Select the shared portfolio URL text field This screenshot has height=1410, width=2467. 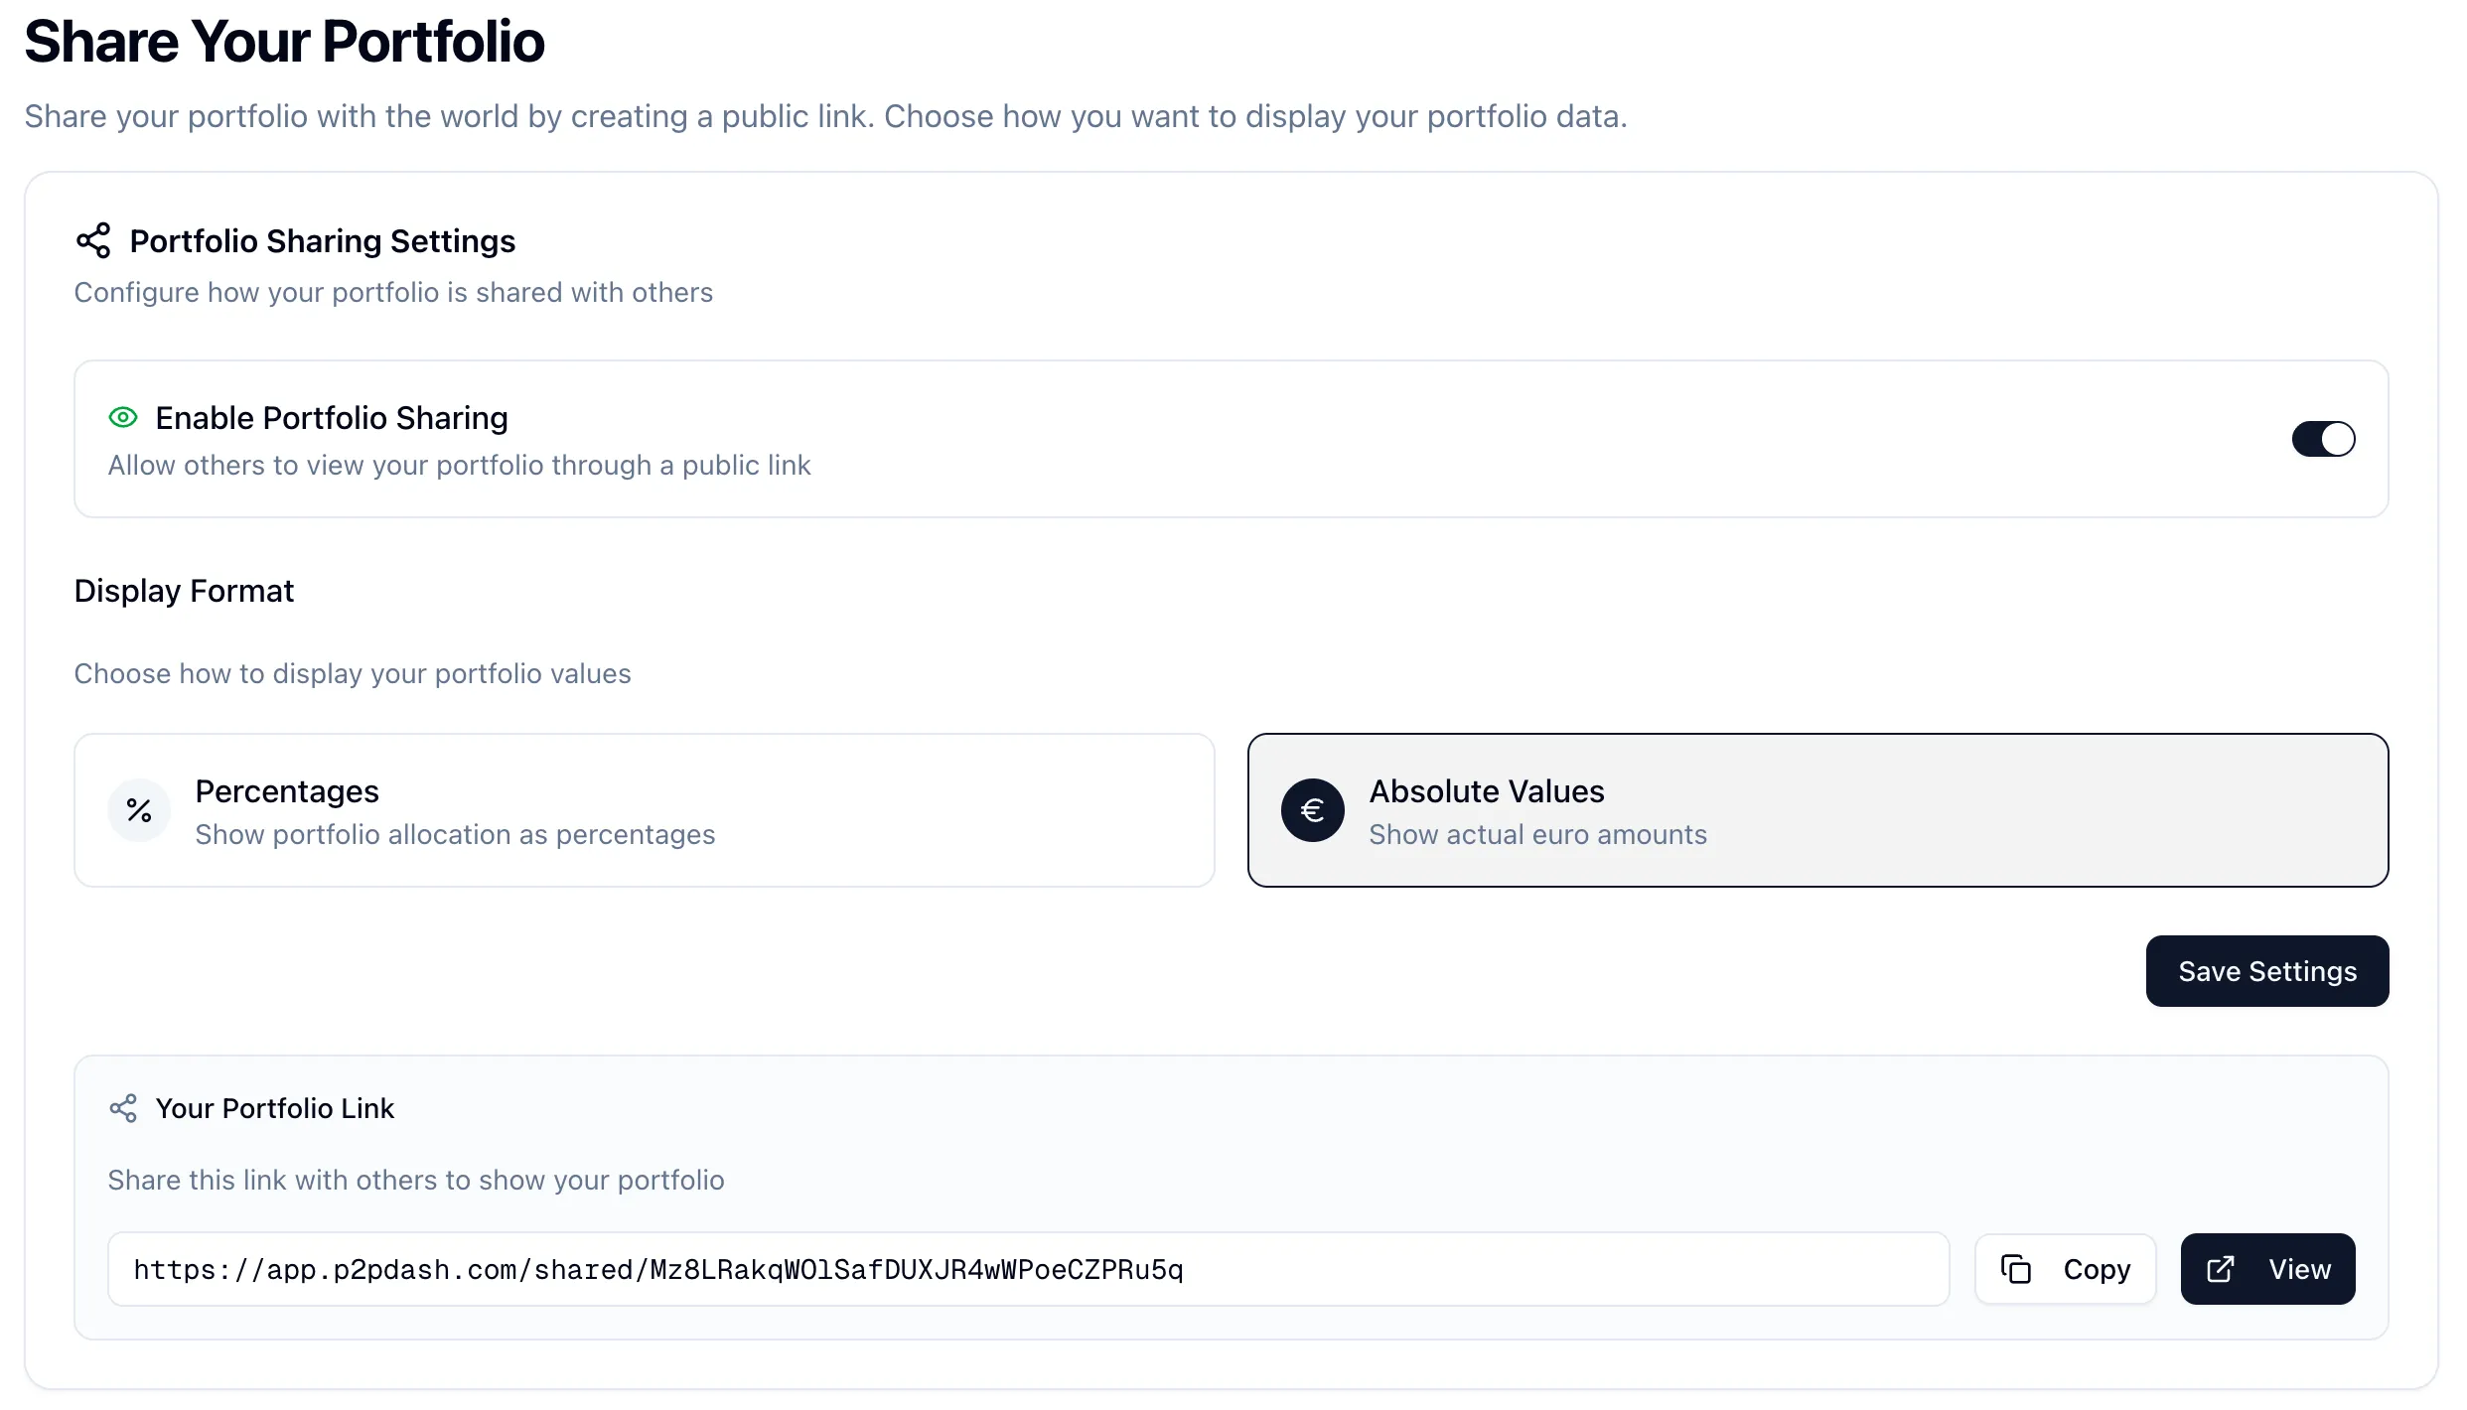pyautogui.click(x=1028, y=1268)
